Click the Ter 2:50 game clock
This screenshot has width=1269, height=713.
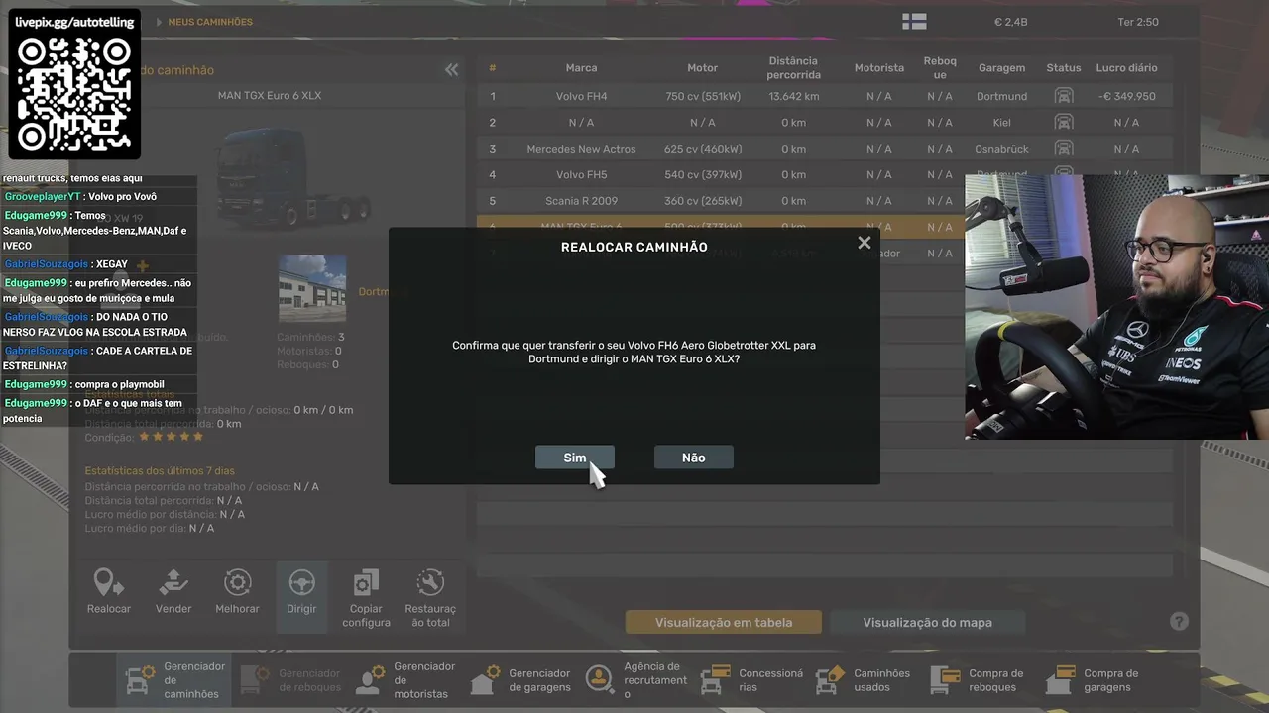pyautogui.click(x=1138, y=22)
